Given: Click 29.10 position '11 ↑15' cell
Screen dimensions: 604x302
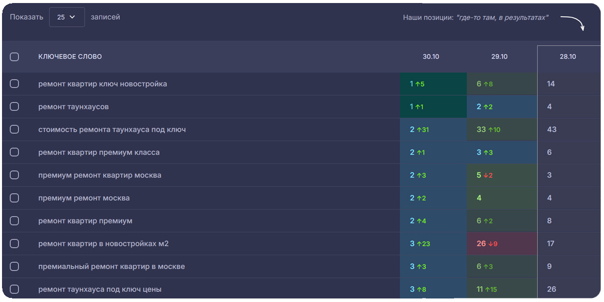Looking at the screenshot, I should tap(502, 289).
